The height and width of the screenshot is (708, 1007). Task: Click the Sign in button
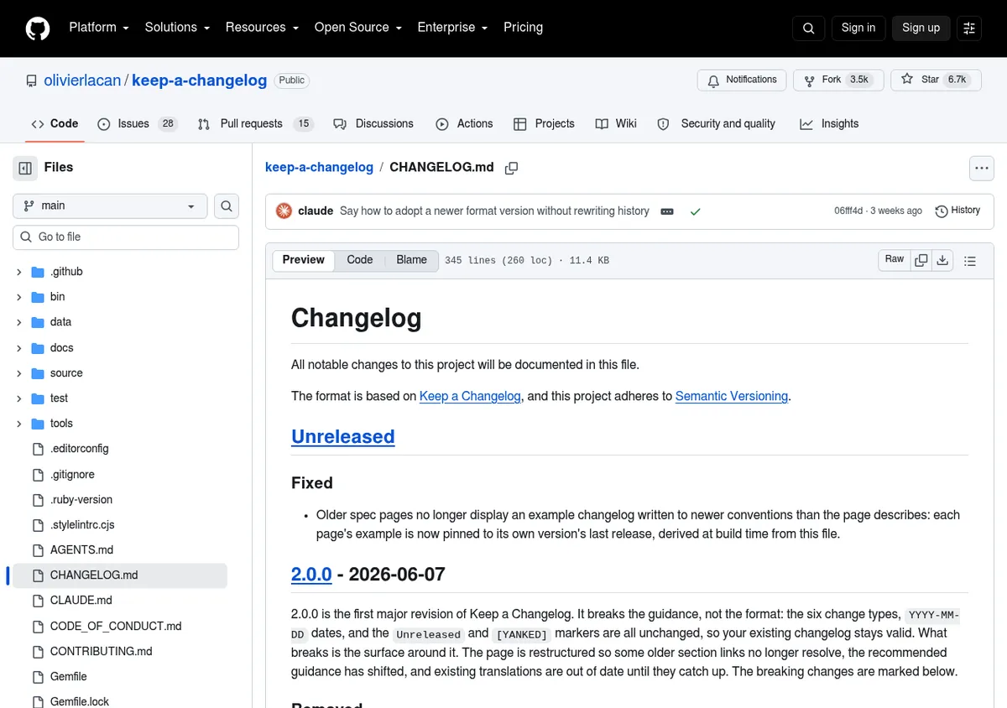click(858, 28)
